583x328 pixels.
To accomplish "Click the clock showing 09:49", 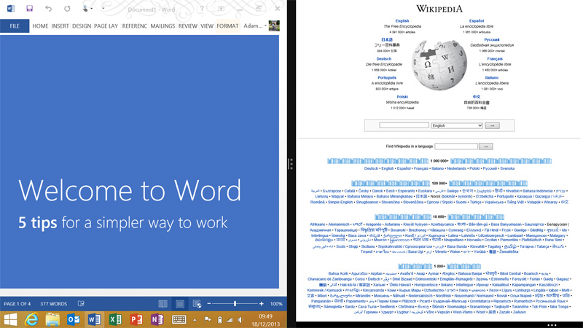I will [265, 316].
